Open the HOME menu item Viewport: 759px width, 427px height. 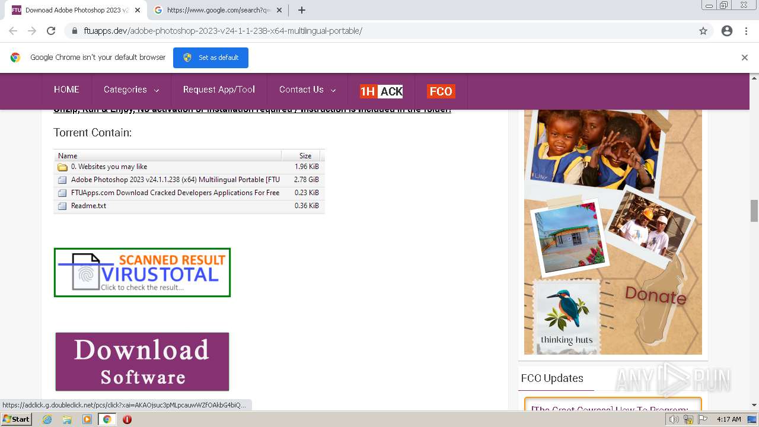[x=66, y=90]
